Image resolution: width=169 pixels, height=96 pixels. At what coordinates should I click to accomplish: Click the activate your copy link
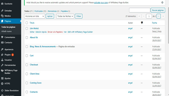point(101,3)
